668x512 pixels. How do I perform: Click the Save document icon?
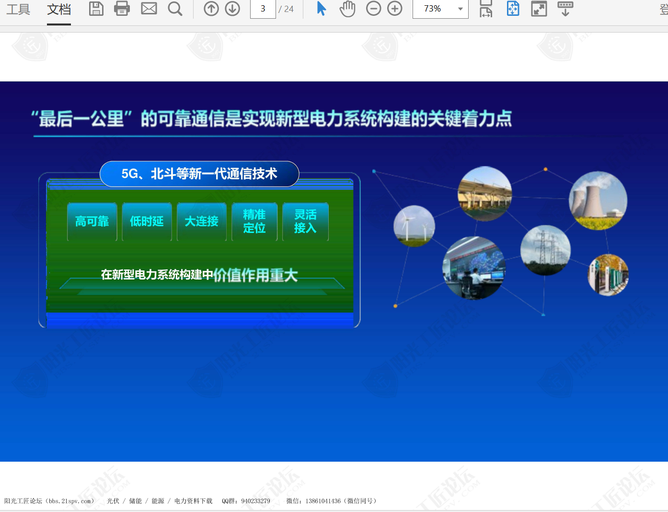(96, 9)
